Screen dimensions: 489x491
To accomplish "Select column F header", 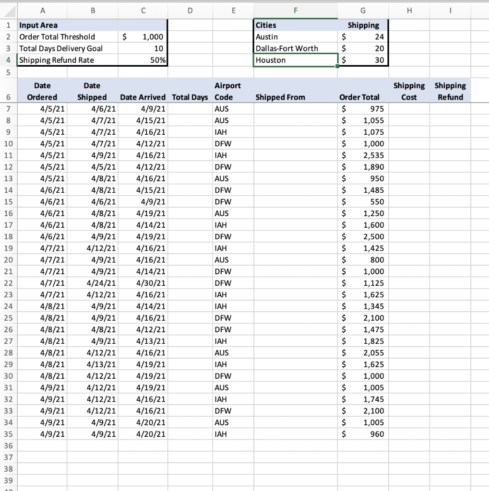I will point(296,11).
